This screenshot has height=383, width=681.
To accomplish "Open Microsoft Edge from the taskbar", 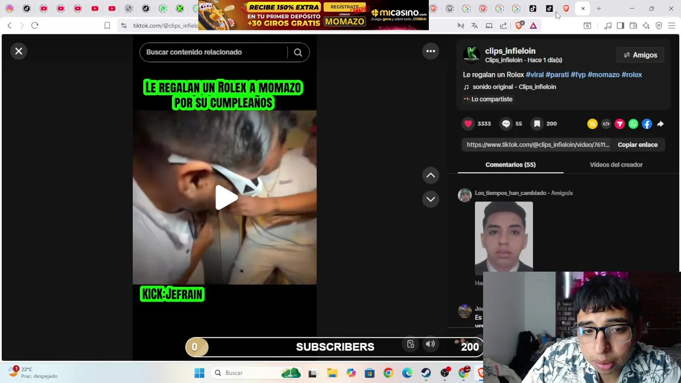I will click(407, 373).
